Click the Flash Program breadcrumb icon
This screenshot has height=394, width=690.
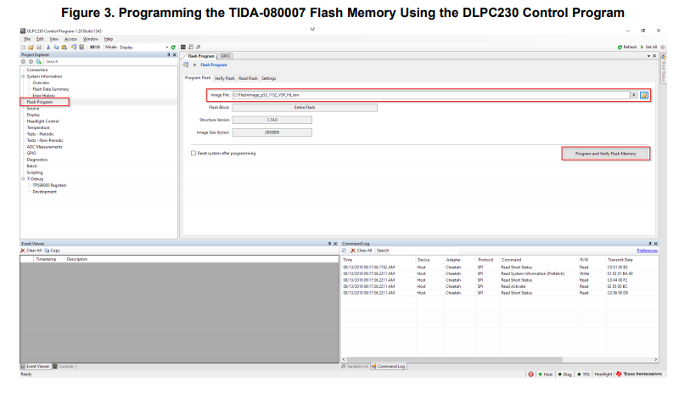[x=186, y=65]
